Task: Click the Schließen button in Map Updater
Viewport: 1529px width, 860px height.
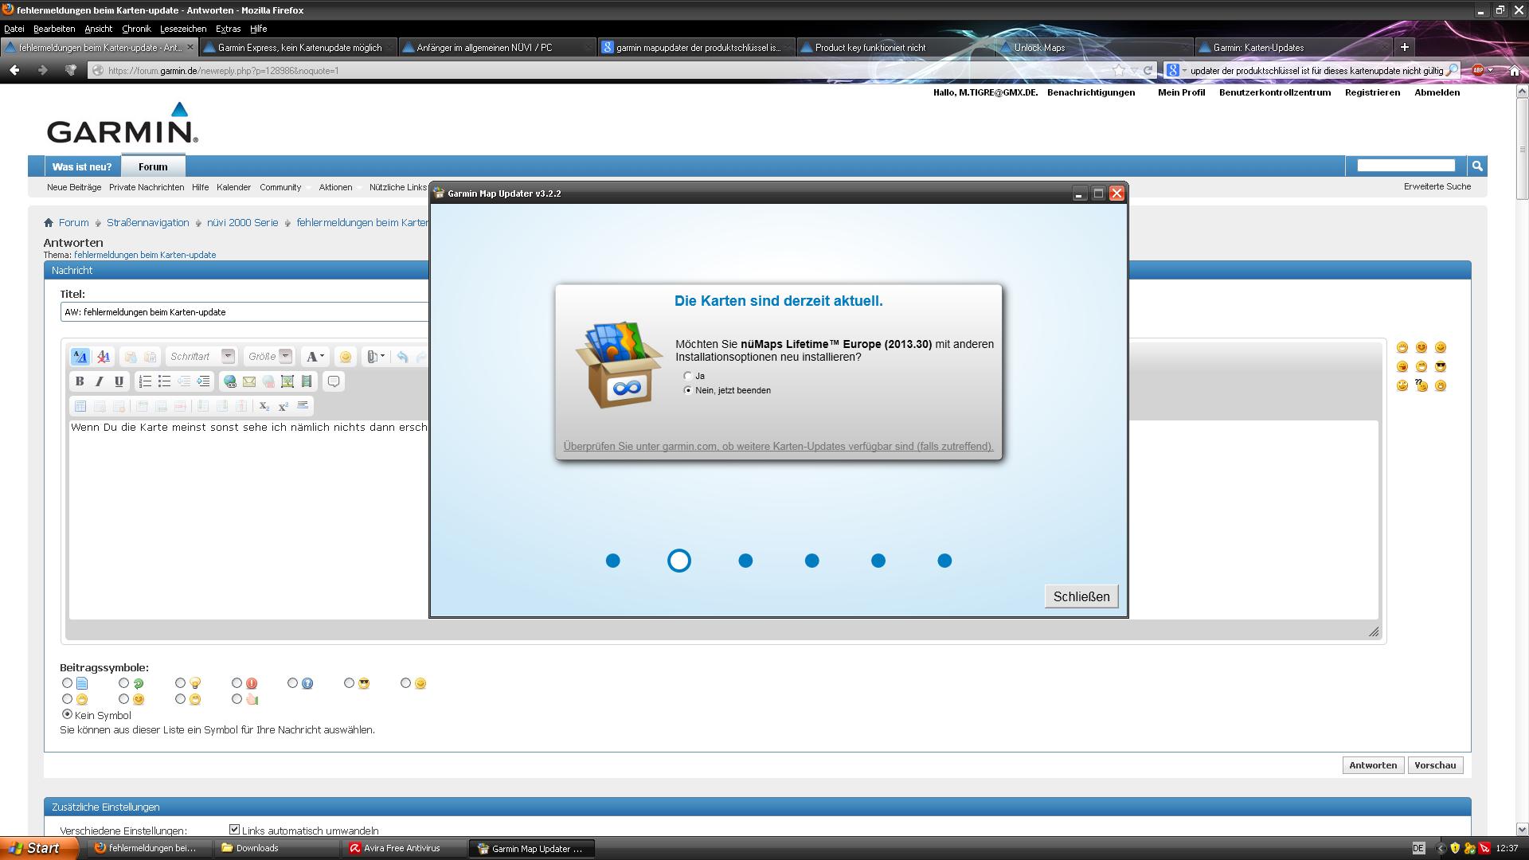Action: pos(1081,596)
